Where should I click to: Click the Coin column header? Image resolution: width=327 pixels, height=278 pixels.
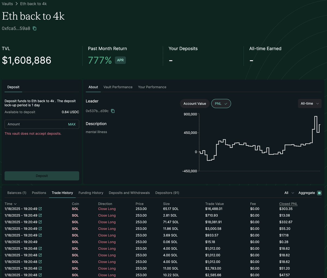point(75,204)
